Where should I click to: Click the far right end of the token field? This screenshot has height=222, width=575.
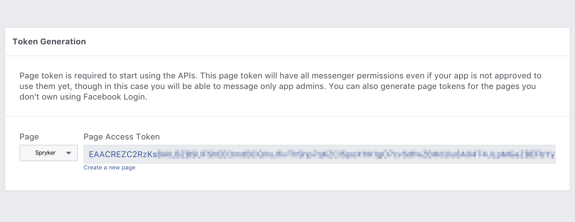click(550, 154)
